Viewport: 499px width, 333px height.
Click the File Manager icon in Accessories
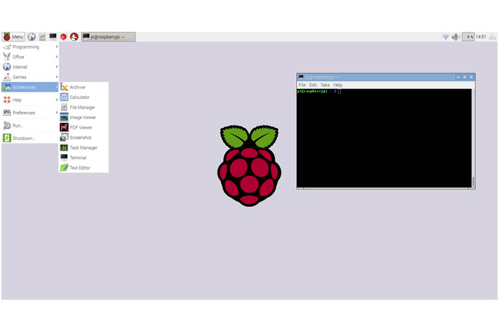[x=64, y=107]
